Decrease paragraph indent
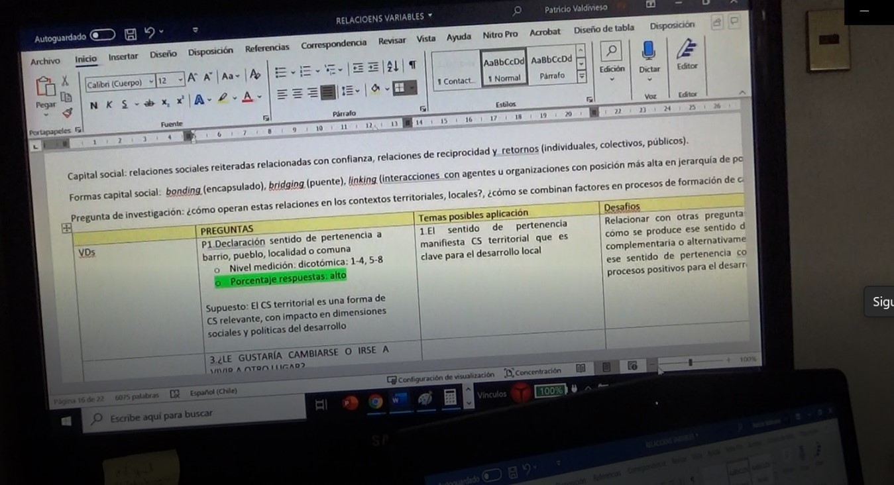Image resolution: width=894 pixels, height=485 pixels. [x=358, y=68]
